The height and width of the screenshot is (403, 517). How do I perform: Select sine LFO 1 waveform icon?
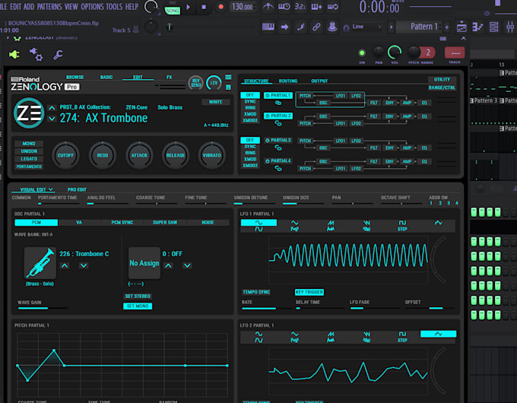(258, 223)
